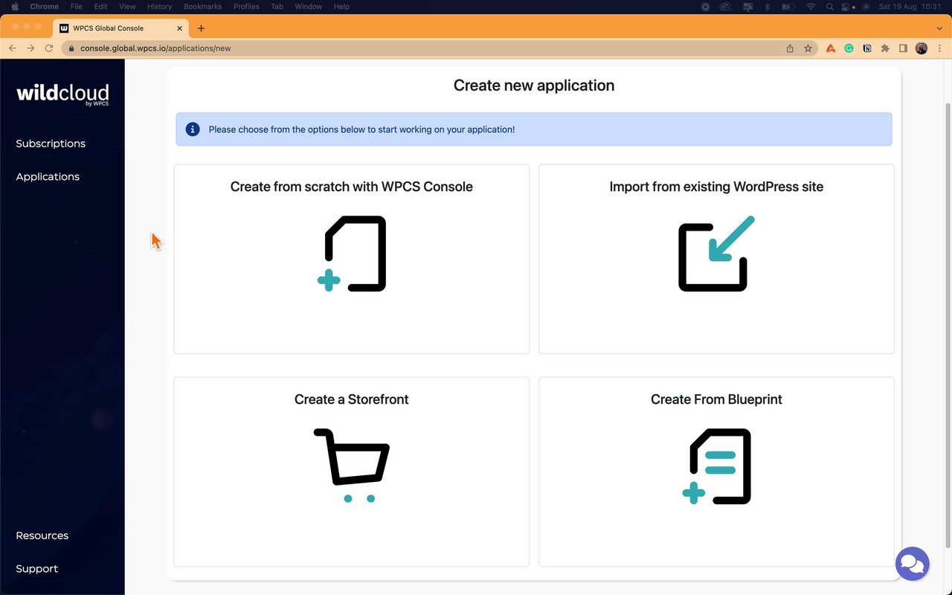Image resolution: width=952 pixels, height=595 pixels.
Task: Open a new browser tab with plus
Action: [x=201, y=28]
